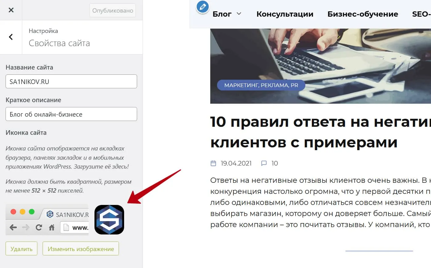Open the Консультации menu item
The image size is (431, 268).
pos(285,14)
